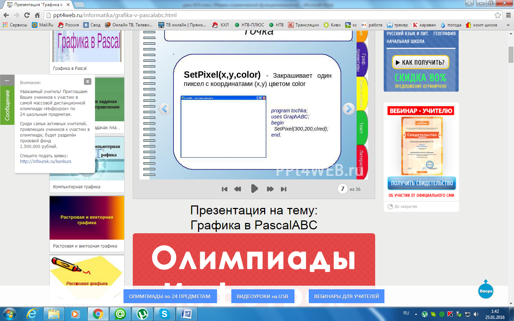Open the Киви bookmark
This screenshot has height=321, width=514.
pyautogui.click(x=332, y=25)
